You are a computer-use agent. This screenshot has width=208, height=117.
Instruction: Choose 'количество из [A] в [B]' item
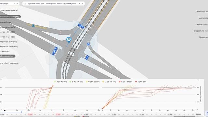[x=7, y=37]
